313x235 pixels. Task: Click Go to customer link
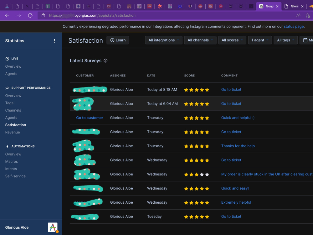coord(90,118)
